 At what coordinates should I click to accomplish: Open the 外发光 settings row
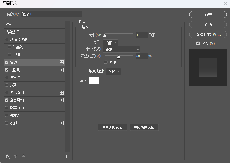(34, 115)
